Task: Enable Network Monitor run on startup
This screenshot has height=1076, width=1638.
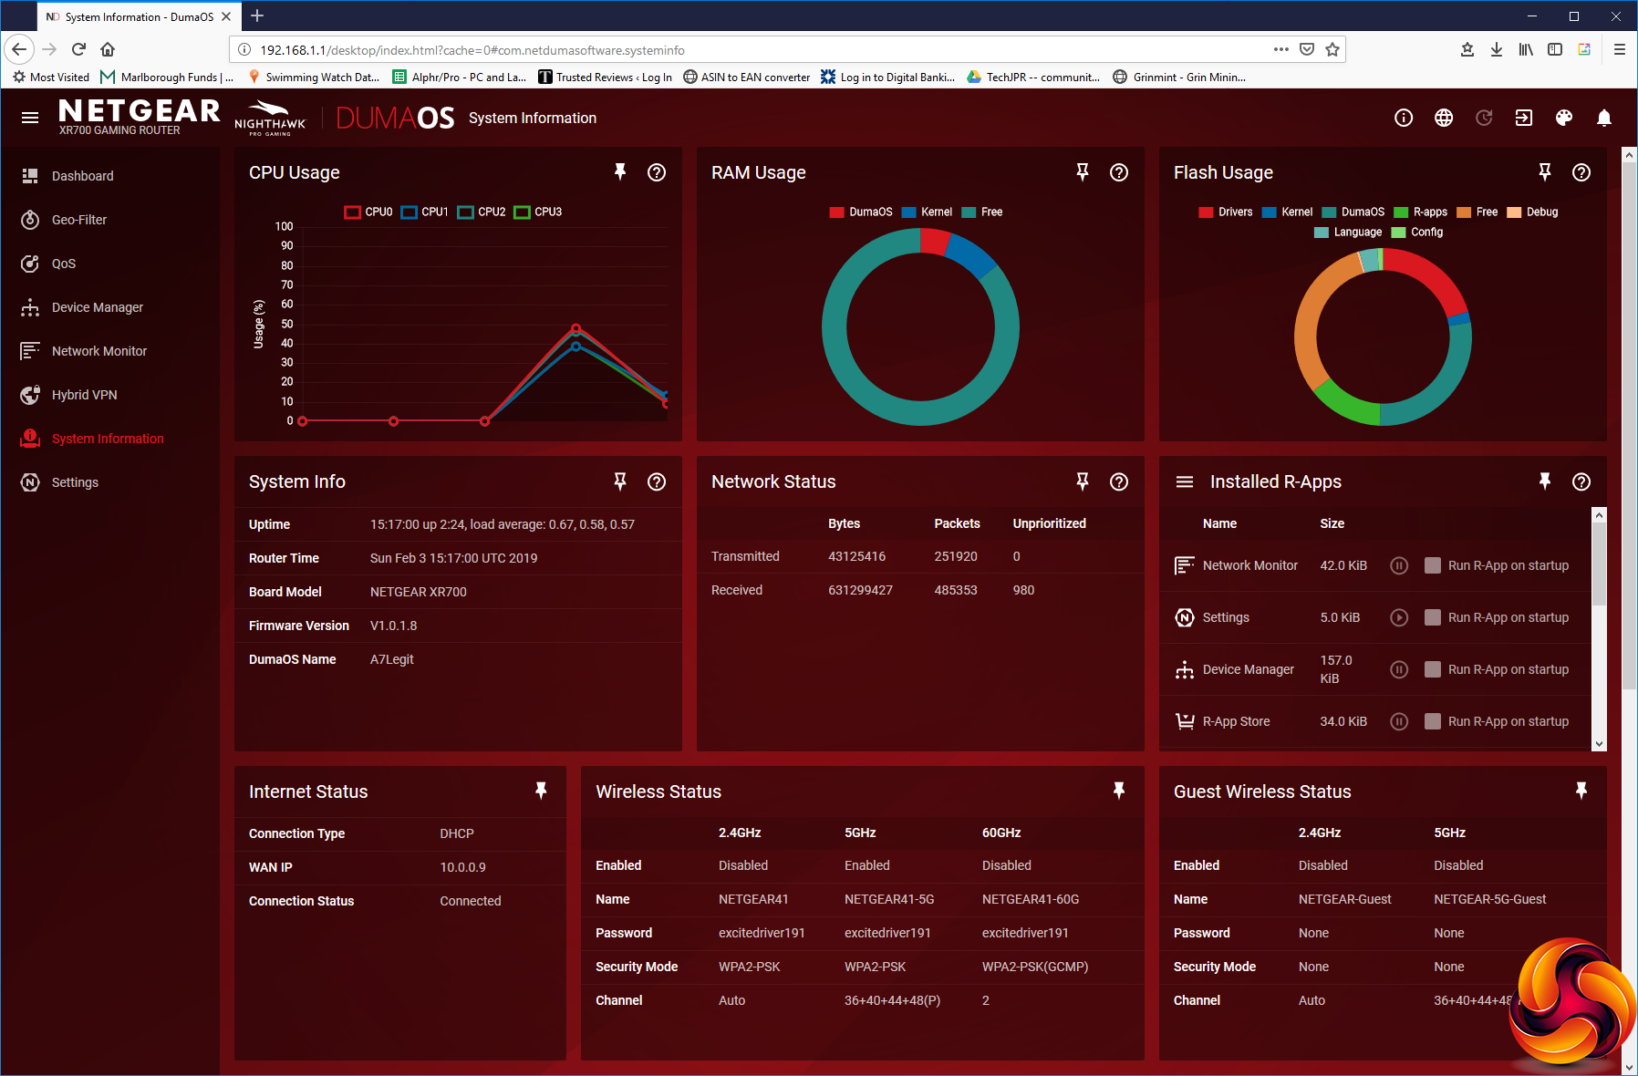Action: pyautogui.click(x=1433, y=565)
